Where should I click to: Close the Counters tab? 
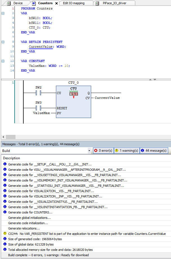[x=56, y=3]
